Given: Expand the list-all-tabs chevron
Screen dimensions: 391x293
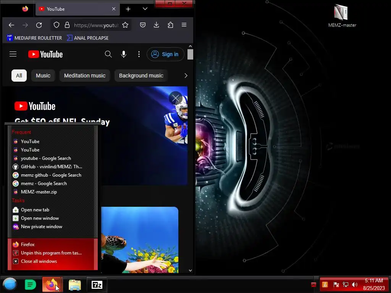Looking at the screenshot, I should [145, 9].
